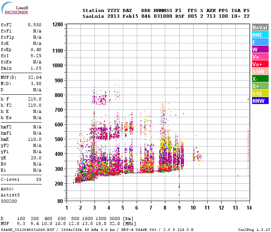271x232 pixels.
Task: Select the Vo- pink legend swatch
Action: coord(260,56)
